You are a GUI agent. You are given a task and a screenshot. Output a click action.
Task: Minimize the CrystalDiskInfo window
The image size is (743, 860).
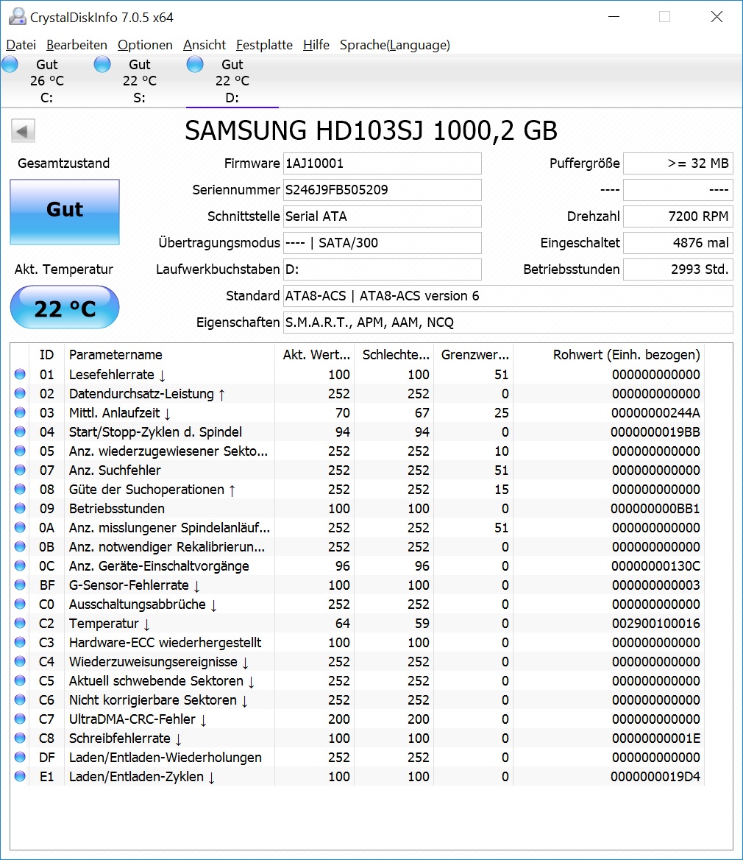pos(614,17)
